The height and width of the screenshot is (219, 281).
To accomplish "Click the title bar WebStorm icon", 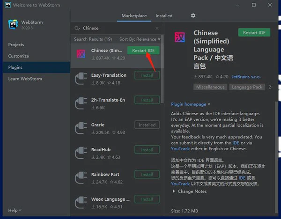I will [7, 5].
